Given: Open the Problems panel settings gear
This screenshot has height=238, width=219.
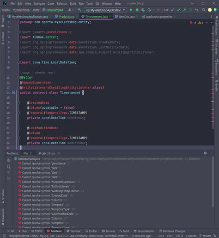Looking at the screenshot, I should tap(205, 153).
